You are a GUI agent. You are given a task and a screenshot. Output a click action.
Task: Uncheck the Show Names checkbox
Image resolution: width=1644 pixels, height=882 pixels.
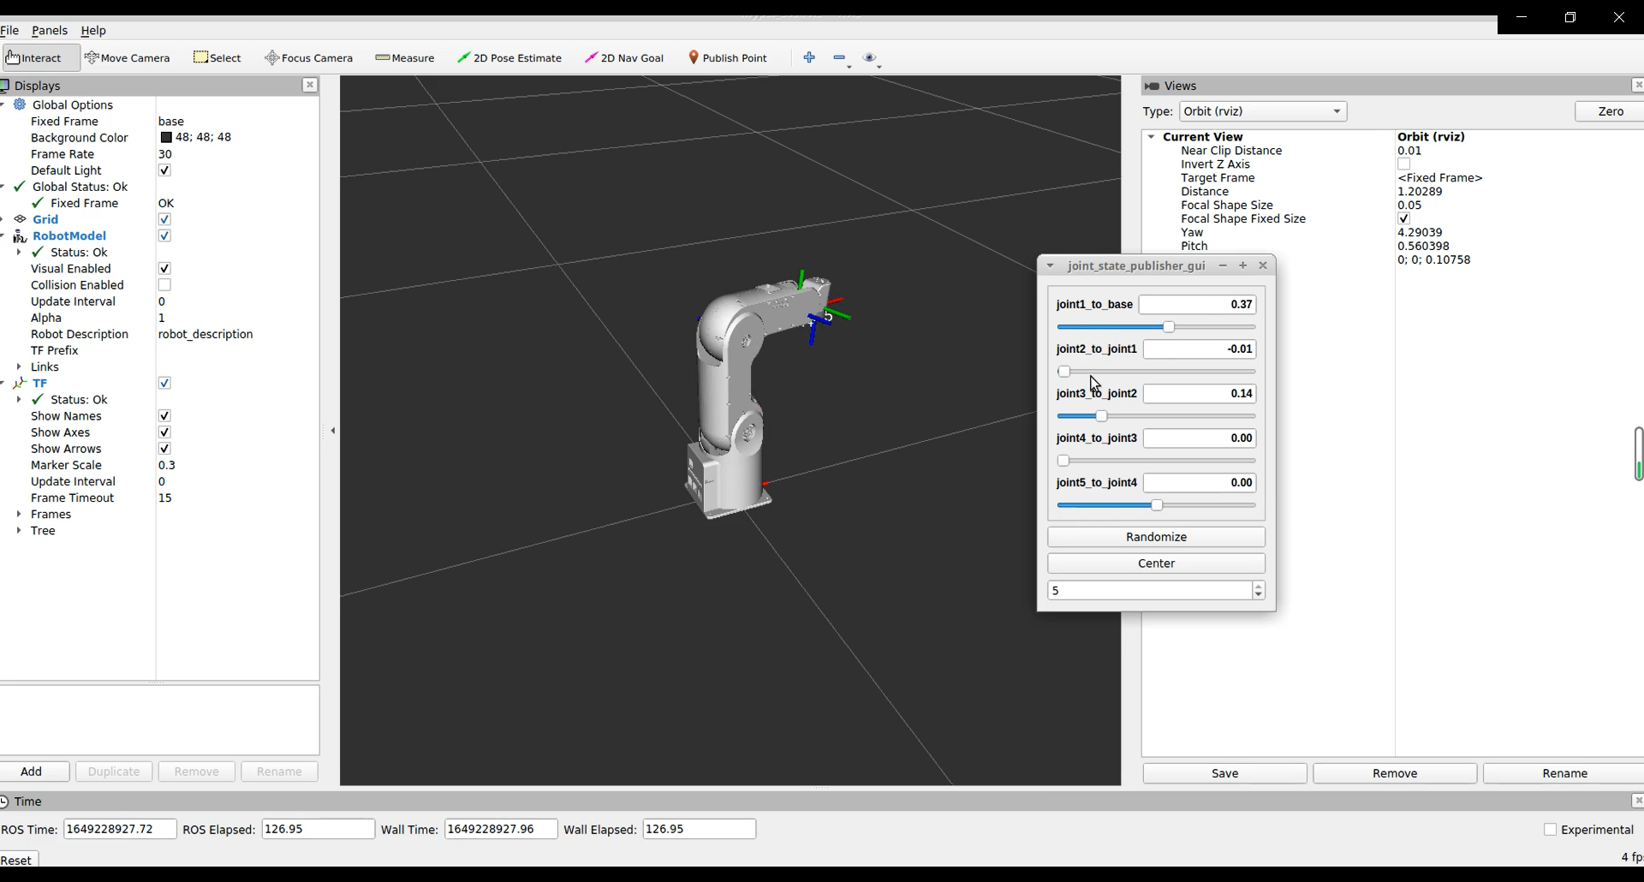tap(164, 416)
